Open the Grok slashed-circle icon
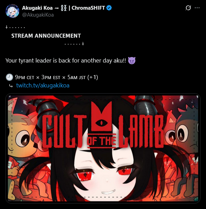This screenshot has width=206, height=209. coord(188,8)
